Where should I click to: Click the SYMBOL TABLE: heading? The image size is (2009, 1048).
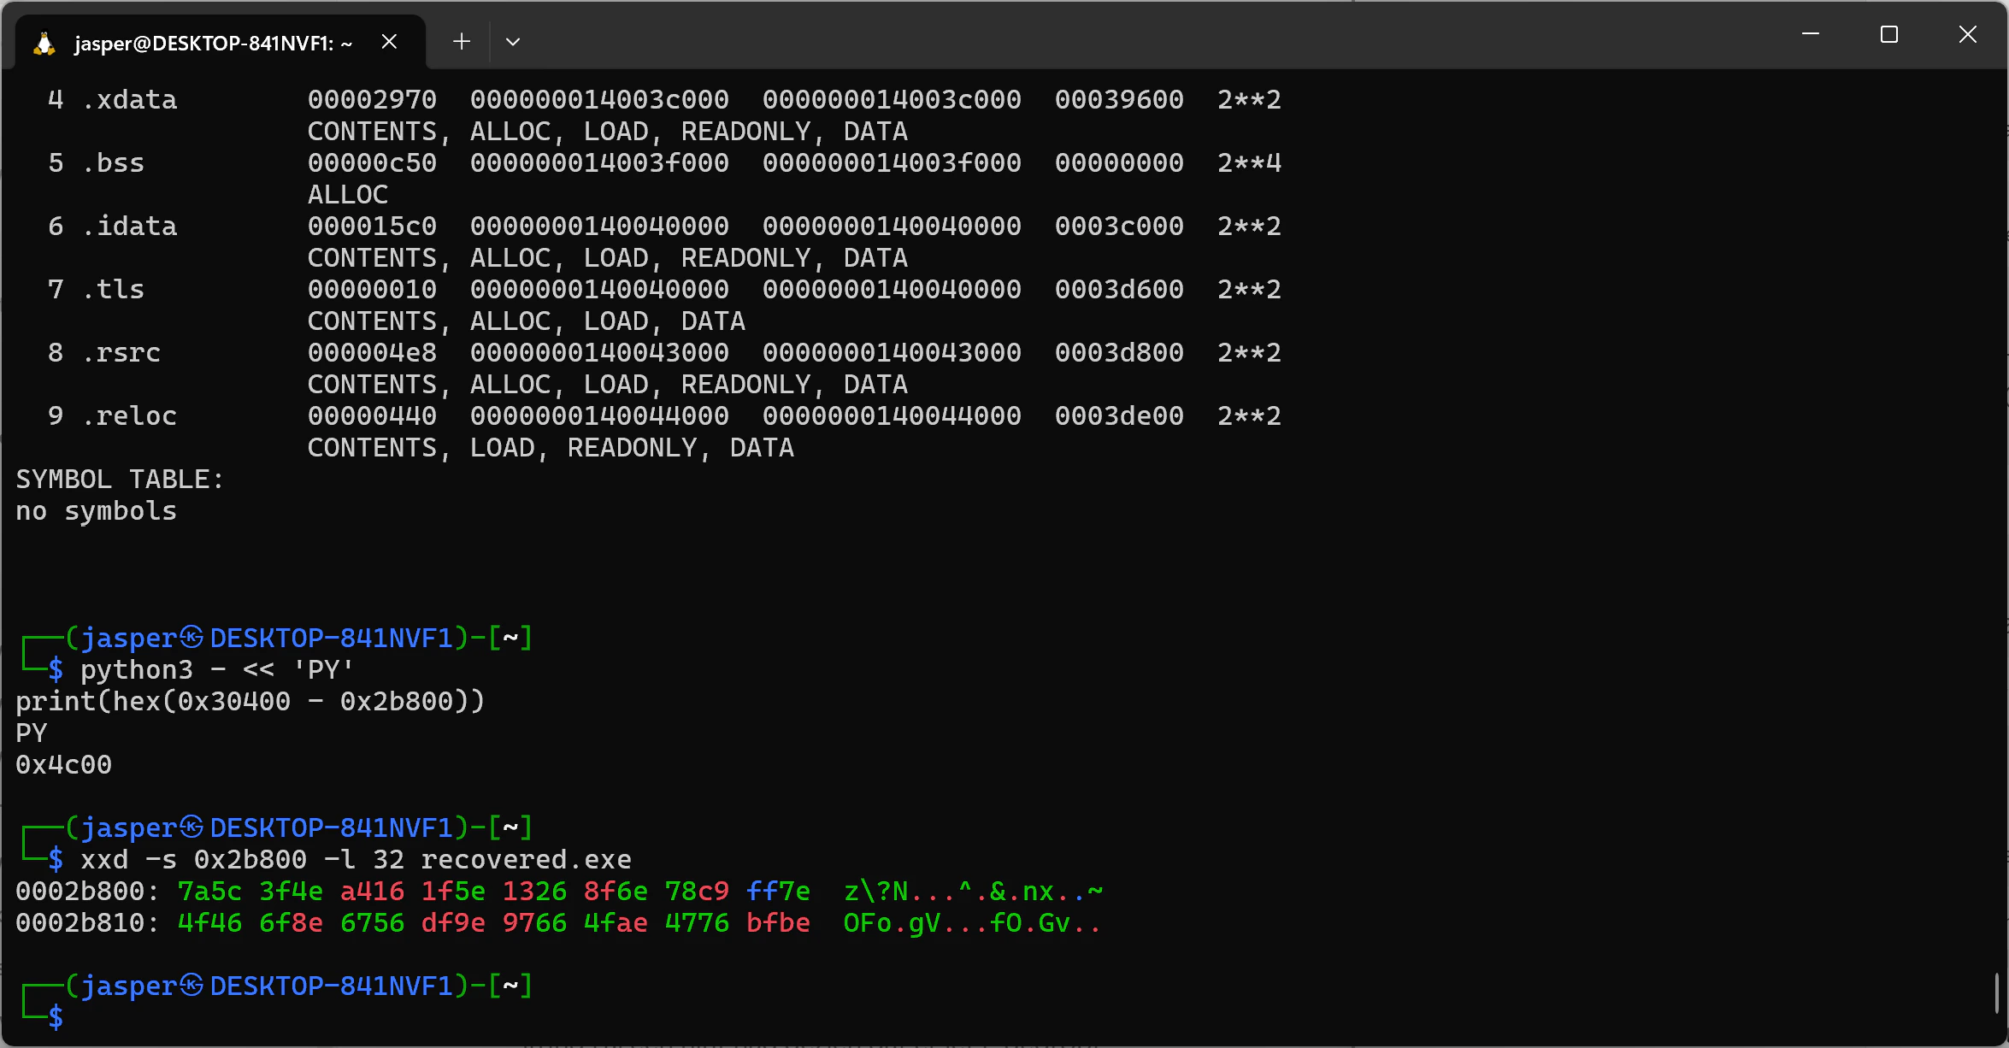click(121, 480)
